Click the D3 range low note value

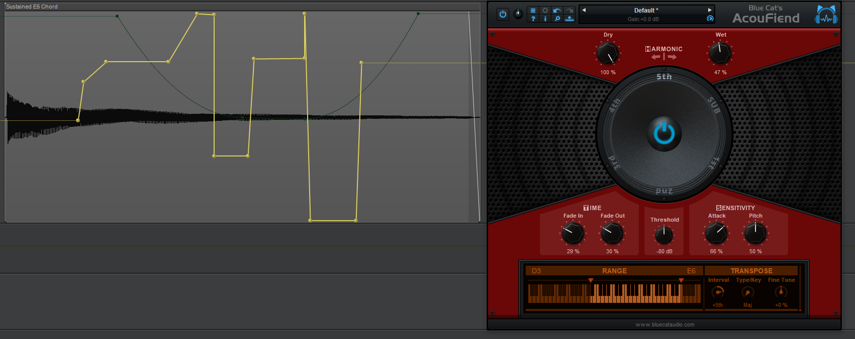[x=536, y=271]
